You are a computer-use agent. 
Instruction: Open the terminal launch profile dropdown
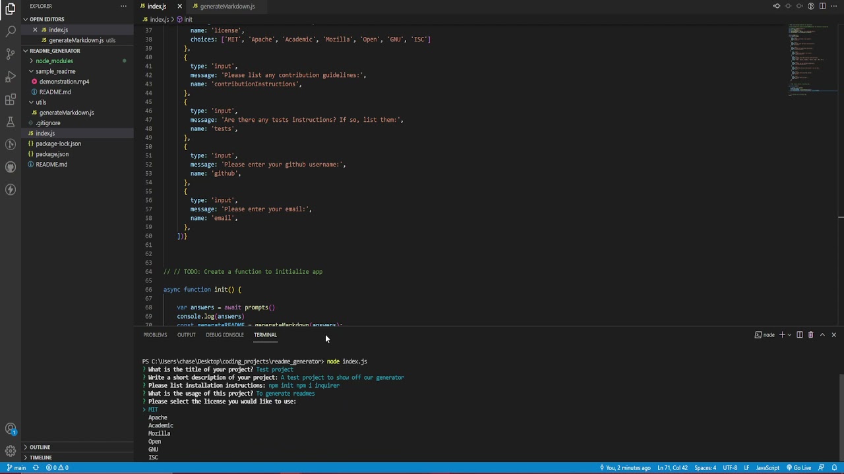click(x=789, y=335)
